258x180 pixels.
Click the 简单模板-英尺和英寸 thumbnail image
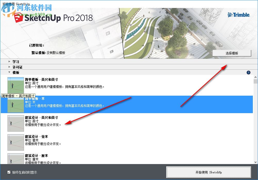pyautogui.click(x=15, y=85)
